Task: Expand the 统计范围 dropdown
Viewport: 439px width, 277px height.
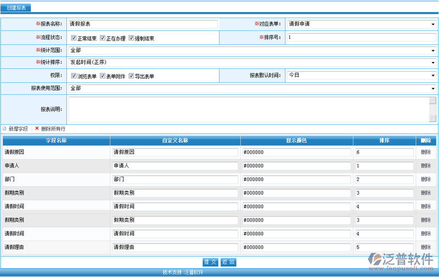Action: click(x=252, y=50)
